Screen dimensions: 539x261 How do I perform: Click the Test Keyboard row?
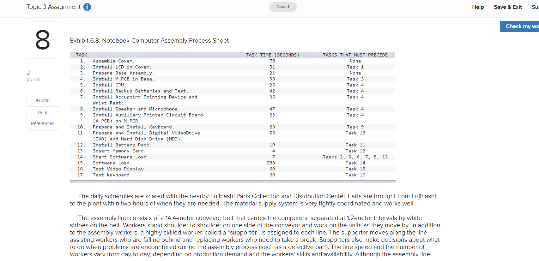[x=233, y=175]
